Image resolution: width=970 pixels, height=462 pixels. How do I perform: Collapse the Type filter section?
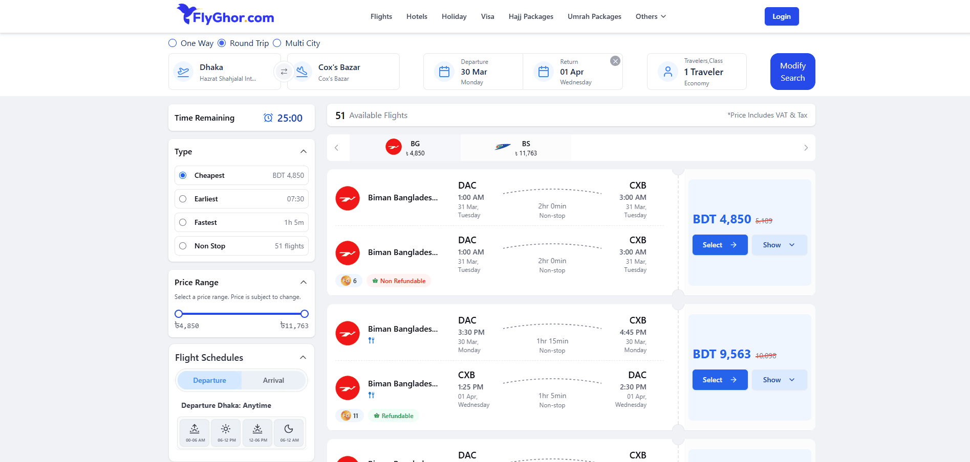click(x=304, y=151)
